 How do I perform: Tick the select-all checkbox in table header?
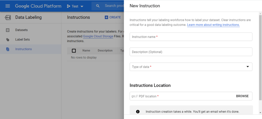pyautogui.click(x=74, y=51)
